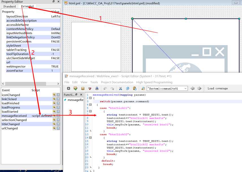The width and height of the screenshot is (242, 172).
Task: Select the toolTipDuration property row
Action: [x=33, y=54]
